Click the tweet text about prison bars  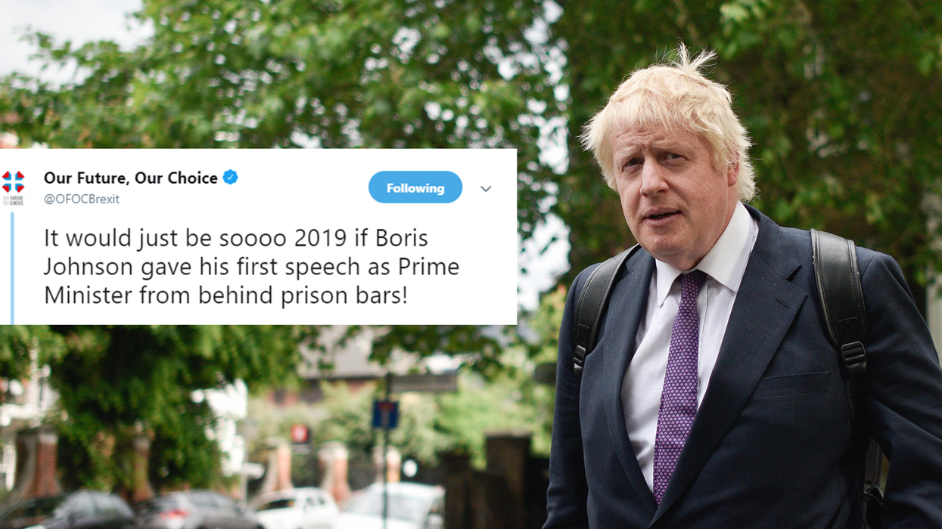(236, 266)
